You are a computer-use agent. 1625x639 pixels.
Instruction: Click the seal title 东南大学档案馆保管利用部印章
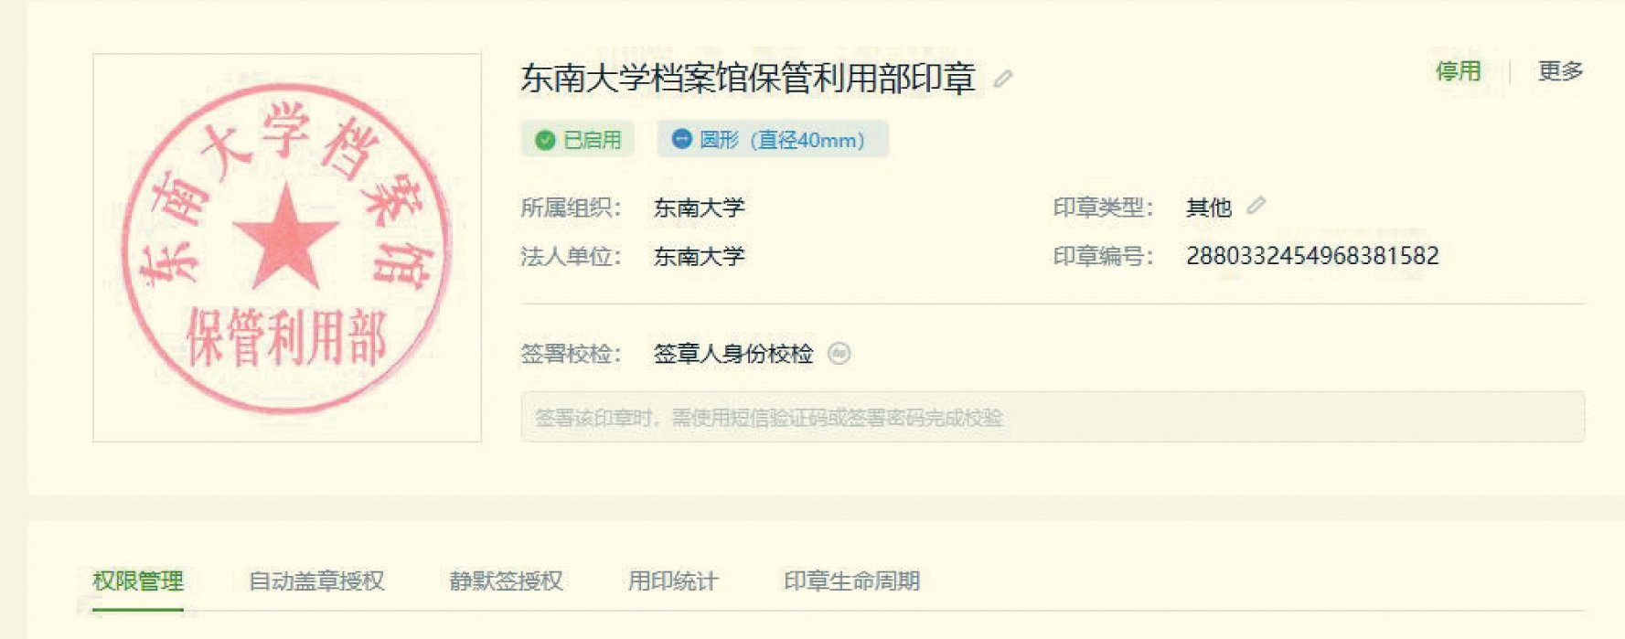coord(748,79)
